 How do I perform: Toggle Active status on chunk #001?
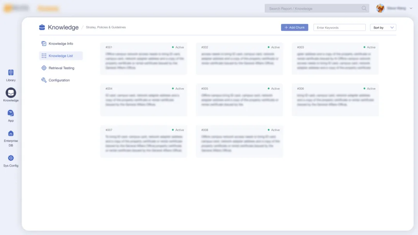tap(178, 47)
